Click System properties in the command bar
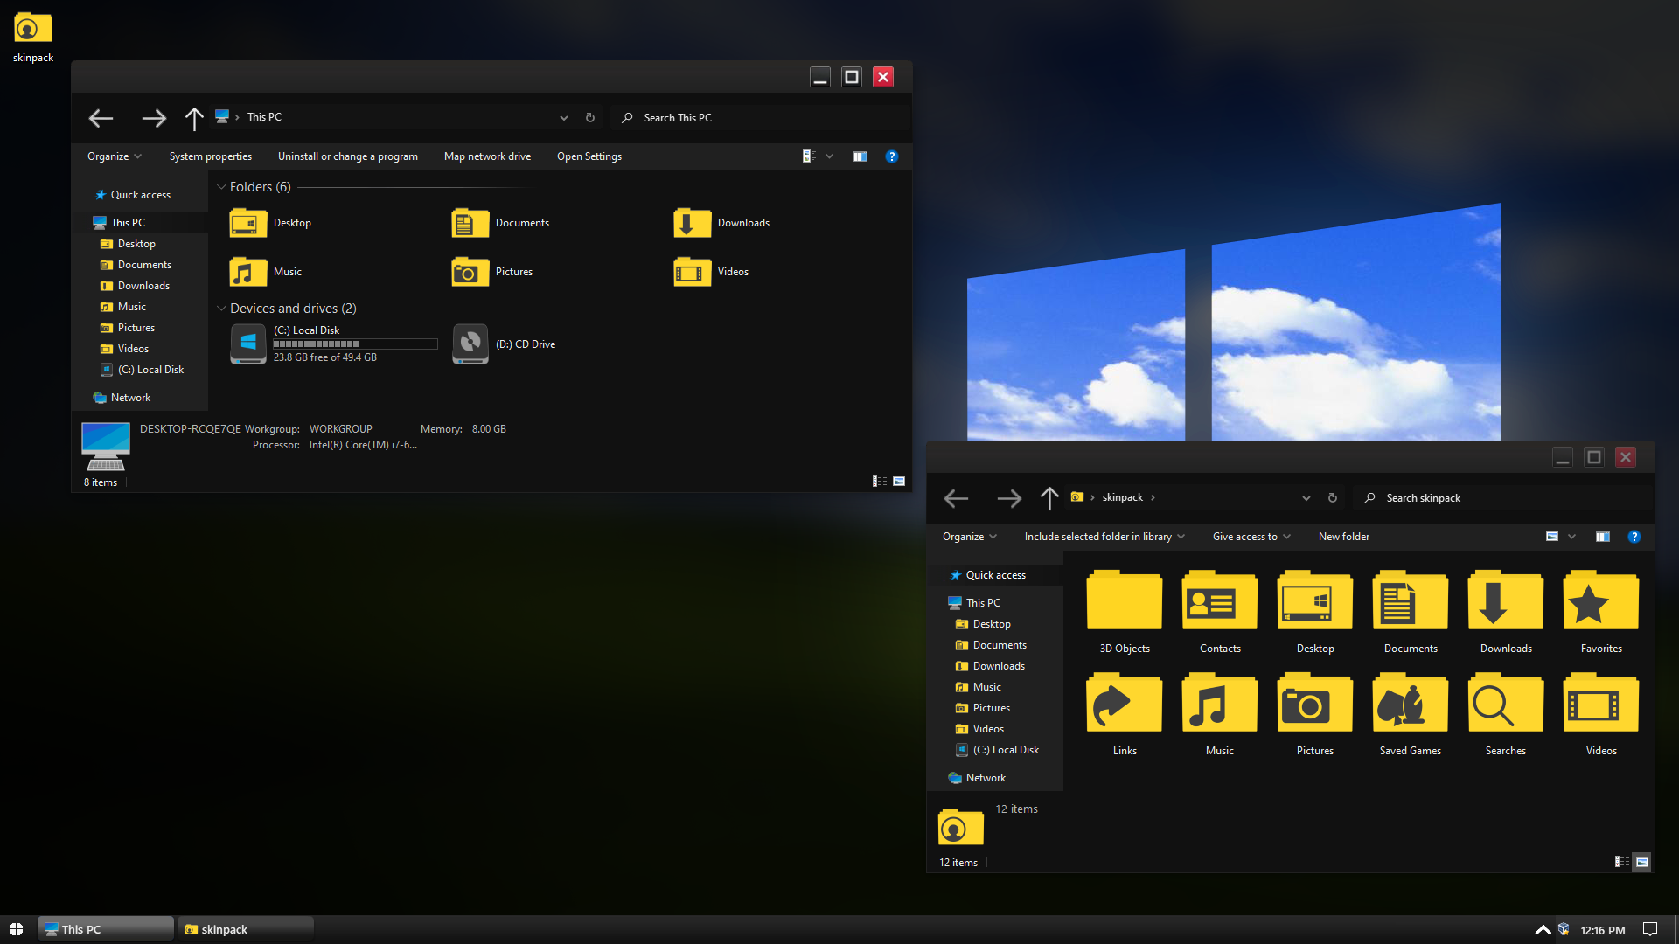This screenshot has height=944, width=1679. [x=210, y=156]
